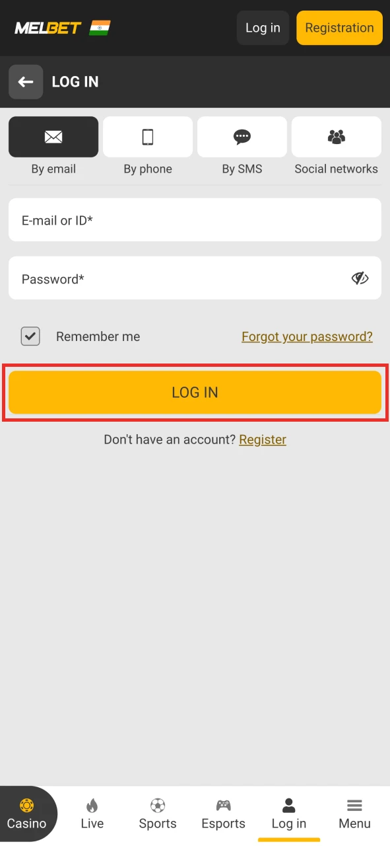Open the Menu hamburger icon
This screenshot has width=390, height=846.
(354, 805)
